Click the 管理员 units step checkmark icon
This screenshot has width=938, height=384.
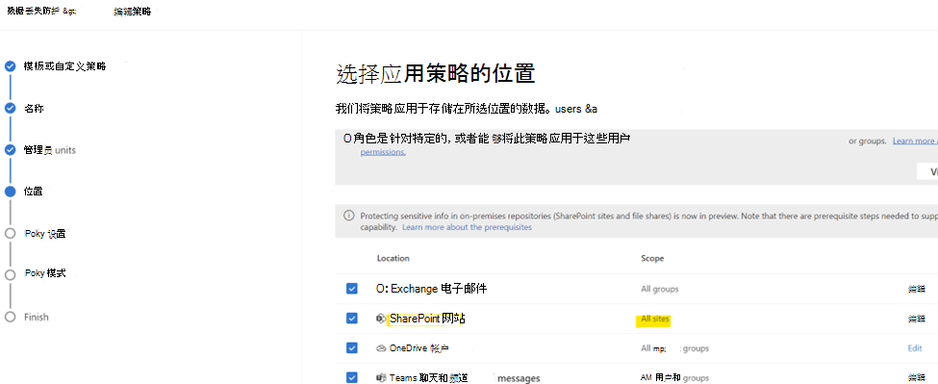(11, 150)
